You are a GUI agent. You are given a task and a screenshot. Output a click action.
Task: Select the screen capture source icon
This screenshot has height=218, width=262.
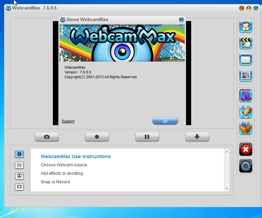[246, 59]
